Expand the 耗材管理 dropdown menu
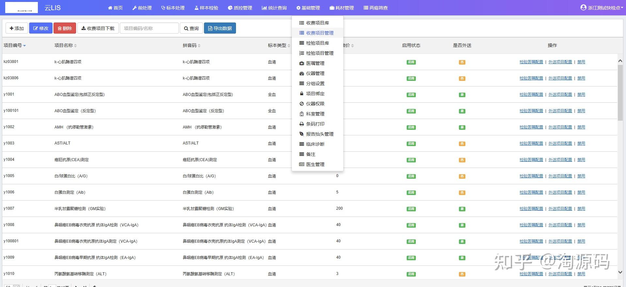The width and height of the screenshot is (626, 287). point(342,8)
